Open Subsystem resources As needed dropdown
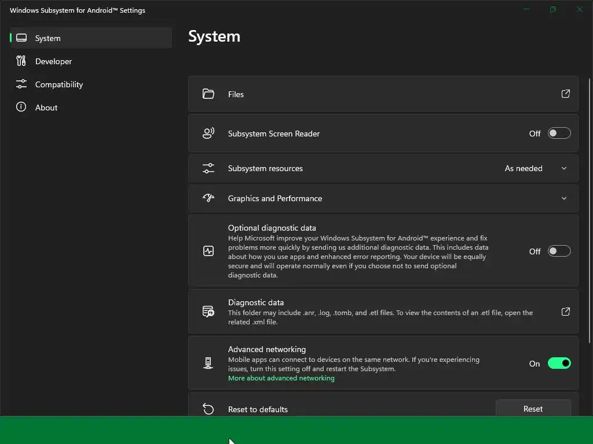 click(536, 168)
